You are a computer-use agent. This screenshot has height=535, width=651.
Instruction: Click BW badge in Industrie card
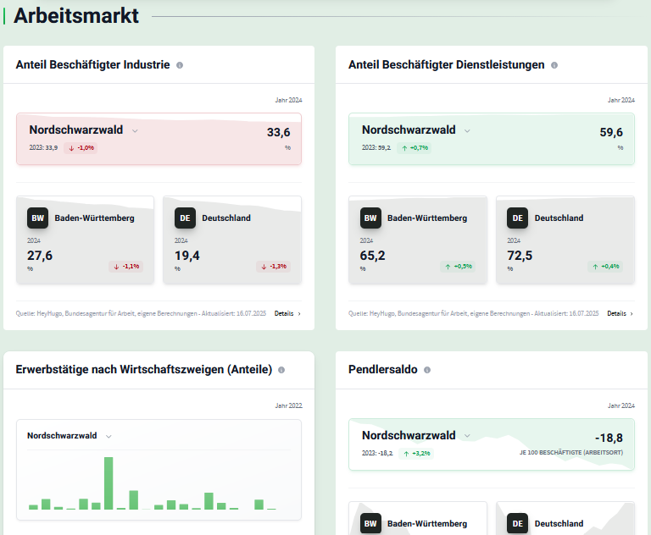[38, 218]
